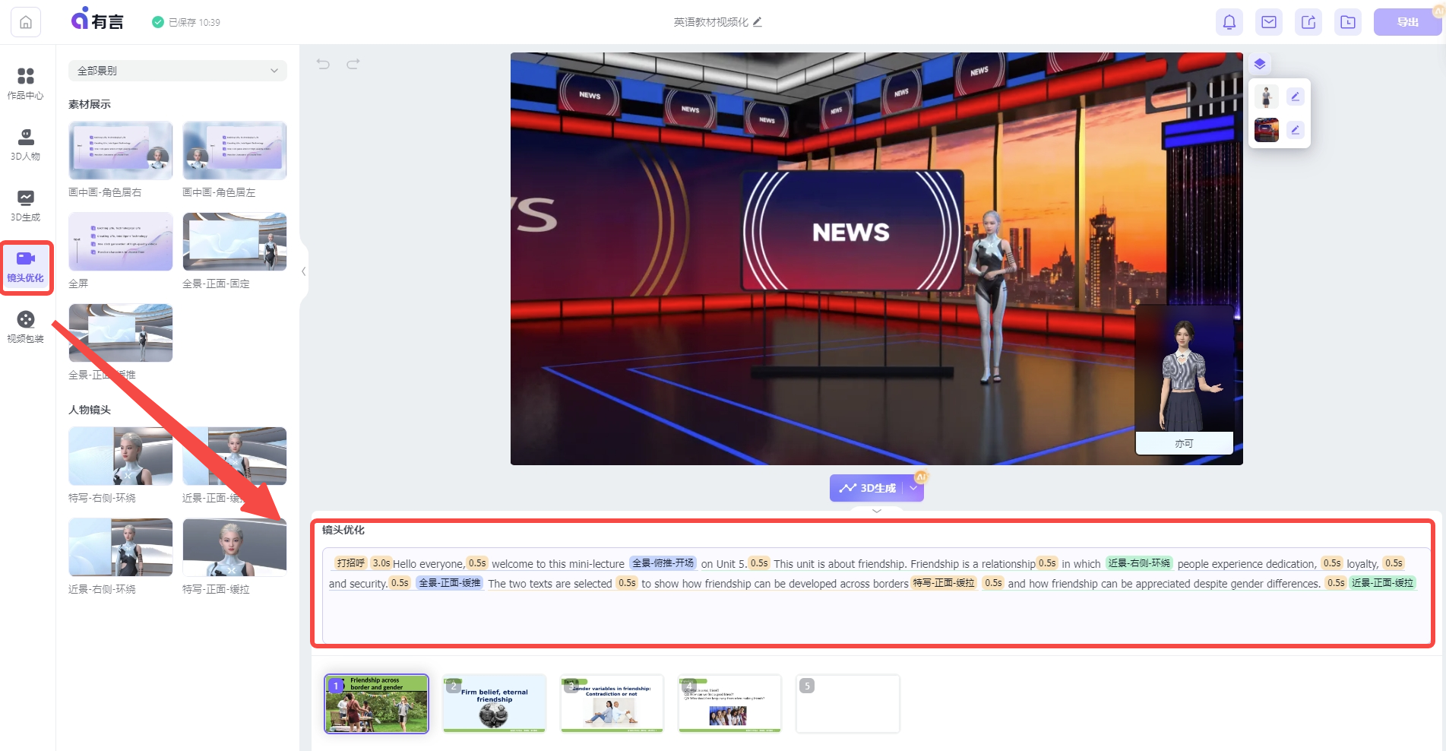Image resolution: width=1446 pixels, height=751 pixels.
Task: Open the mail message icon
Action: click(x=1269, y=22)
